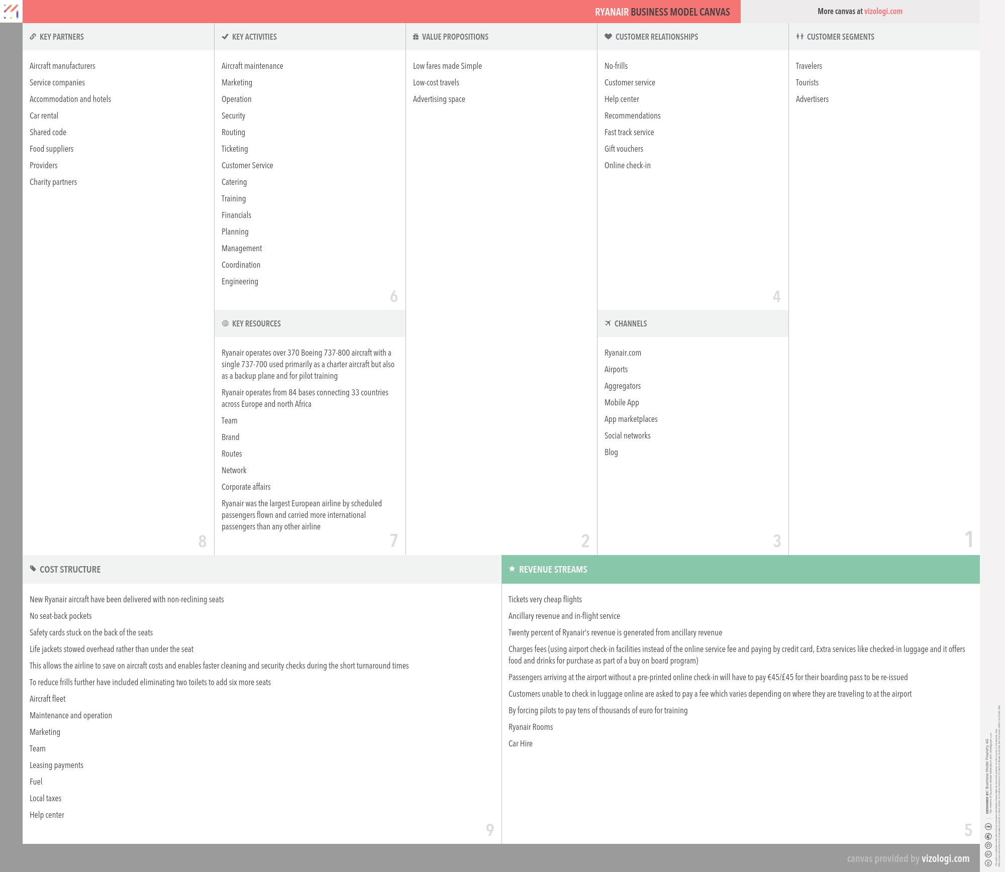The image size is (1005, 872).
Task: Select the Revenue Streams heading
Action: tap(553, 569)
